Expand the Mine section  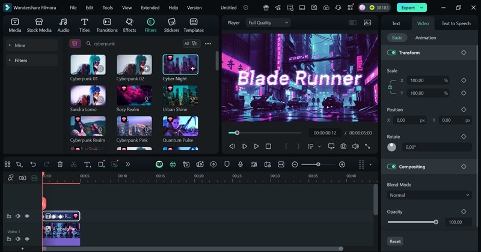32,46
